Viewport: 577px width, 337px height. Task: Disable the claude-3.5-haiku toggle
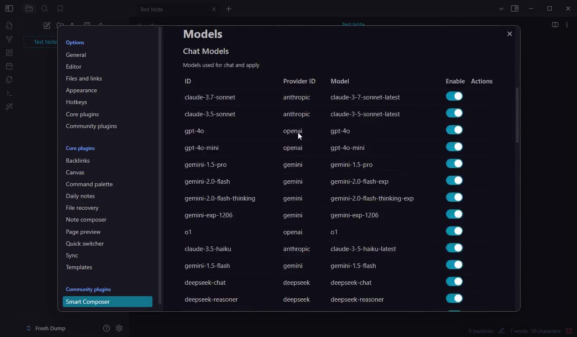pyautogui.click(x=454, y=248)
